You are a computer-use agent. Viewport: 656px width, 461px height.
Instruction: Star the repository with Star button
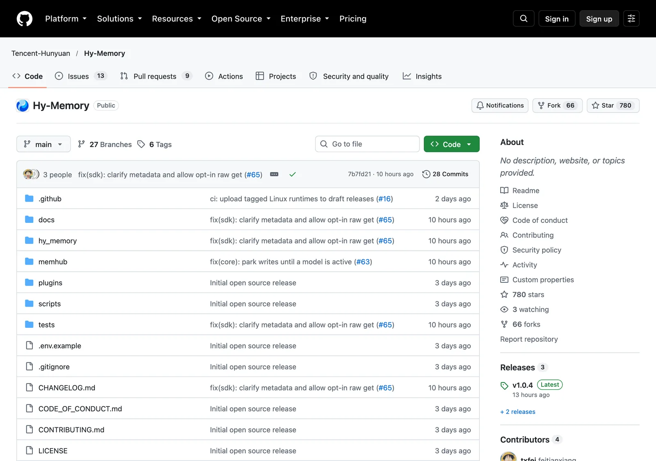(x=613, y=106)
